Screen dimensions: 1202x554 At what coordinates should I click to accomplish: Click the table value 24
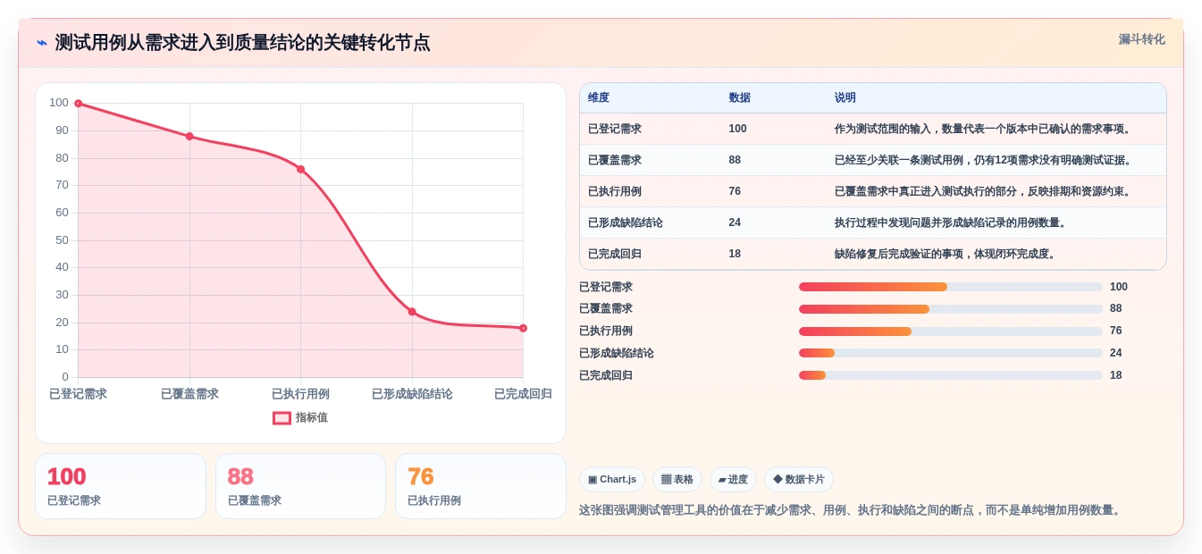[x=735, y=222]
